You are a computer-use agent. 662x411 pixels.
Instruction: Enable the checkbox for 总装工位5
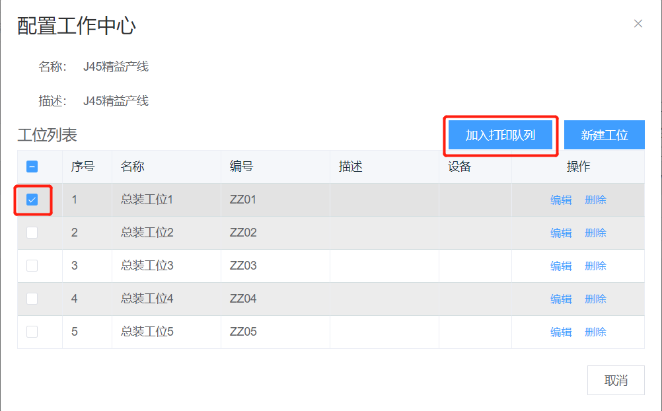32,332
